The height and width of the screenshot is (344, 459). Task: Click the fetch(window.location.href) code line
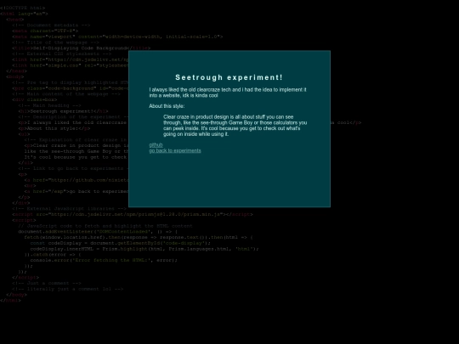(139, 237)
